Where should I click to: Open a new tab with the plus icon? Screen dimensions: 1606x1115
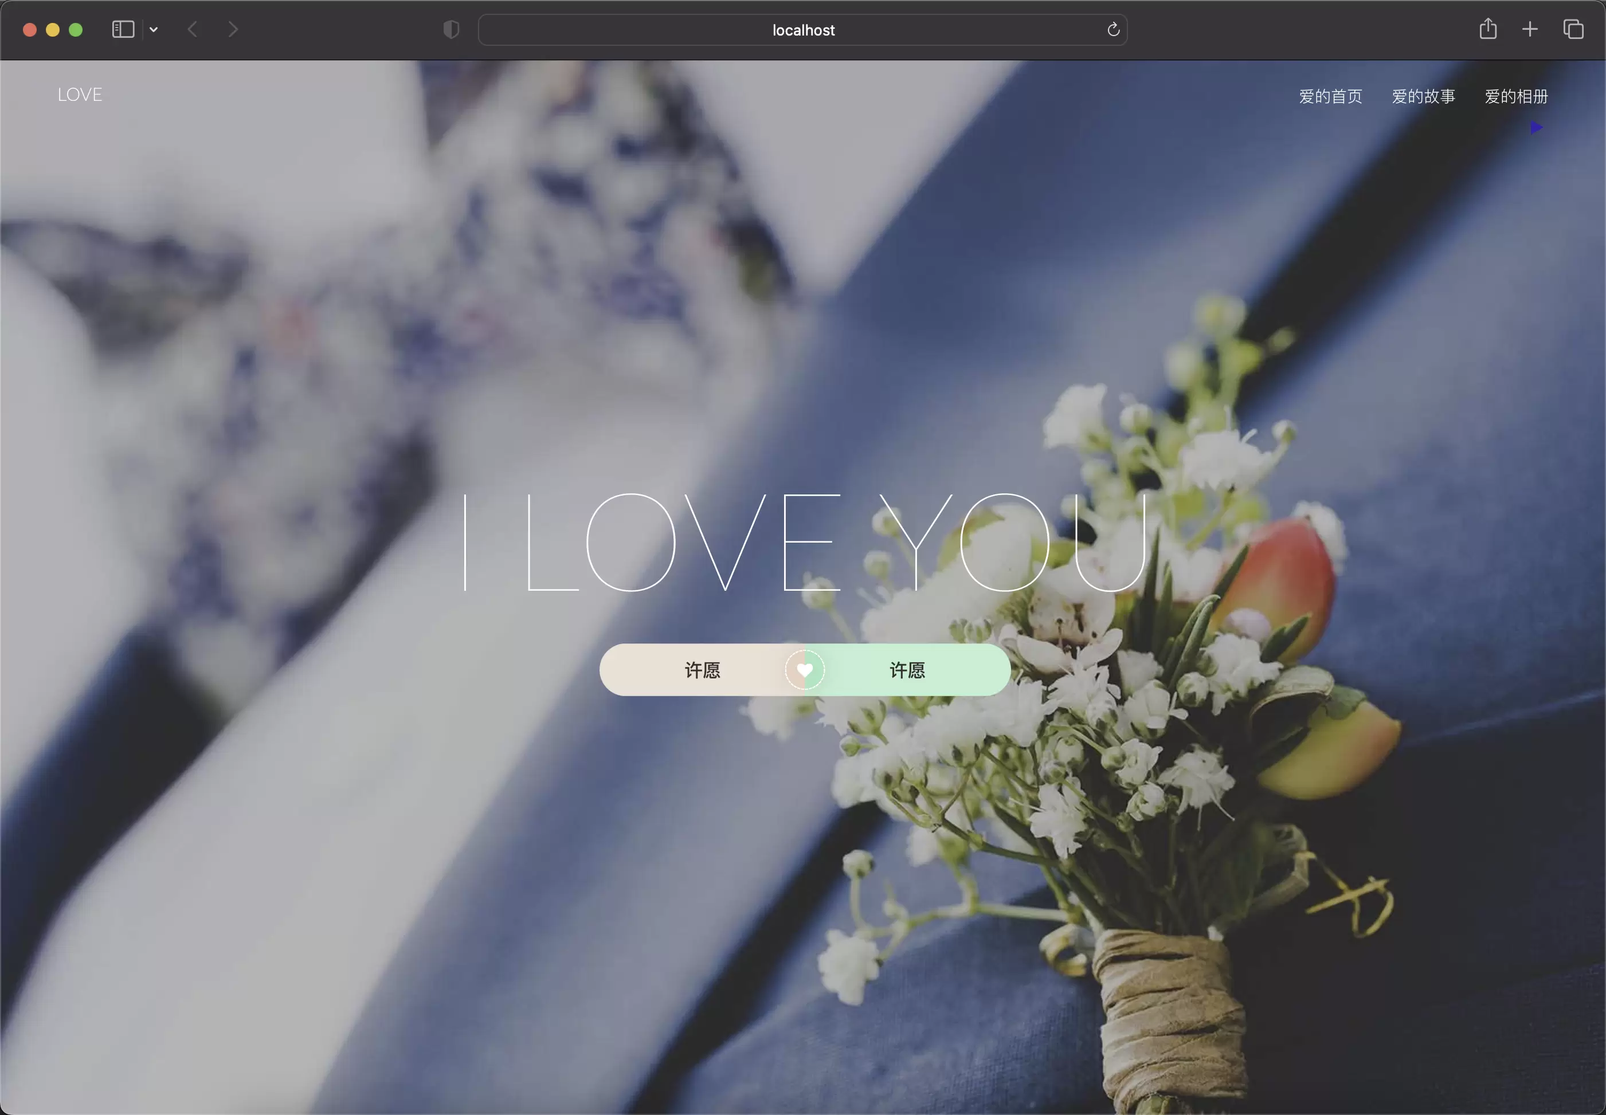[1530, 29]
